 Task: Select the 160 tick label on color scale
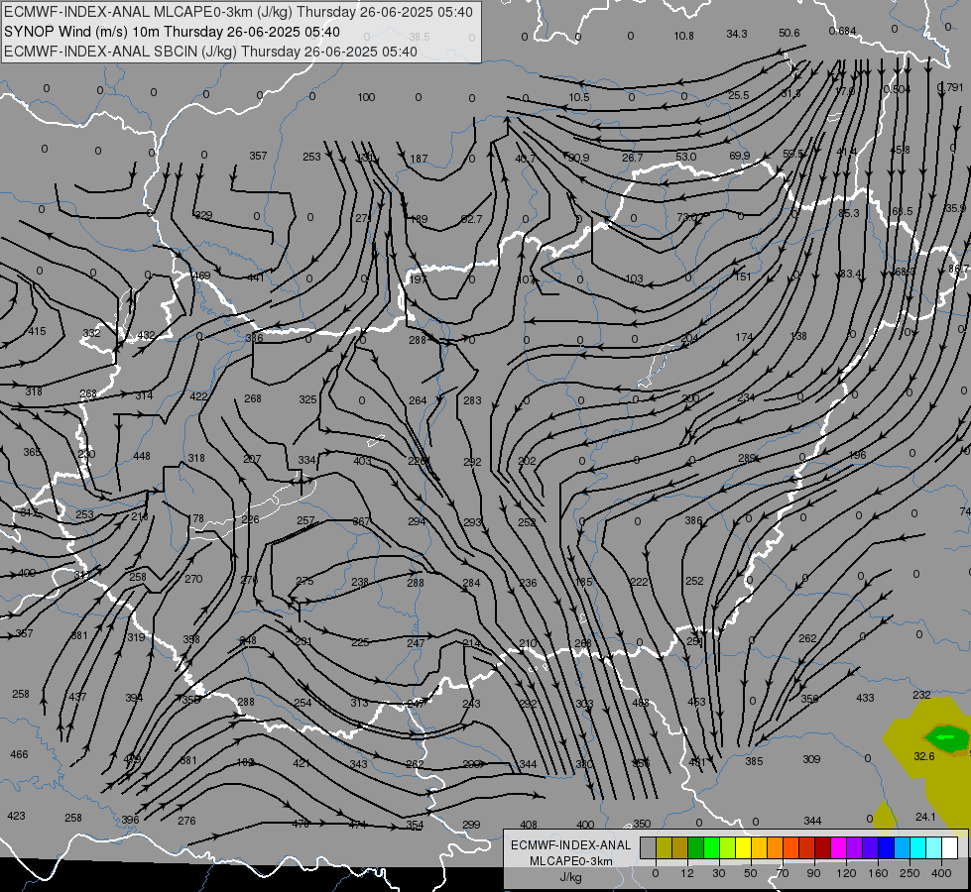[878, 873]
